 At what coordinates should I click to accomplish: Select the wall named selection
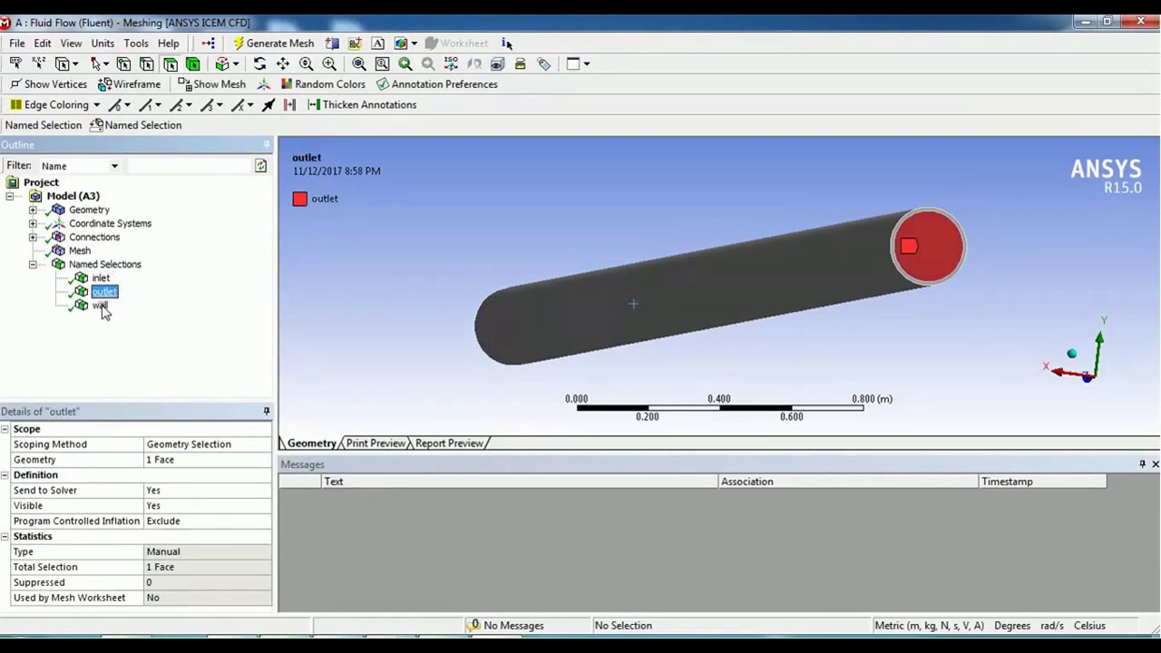tap(99, 305)
